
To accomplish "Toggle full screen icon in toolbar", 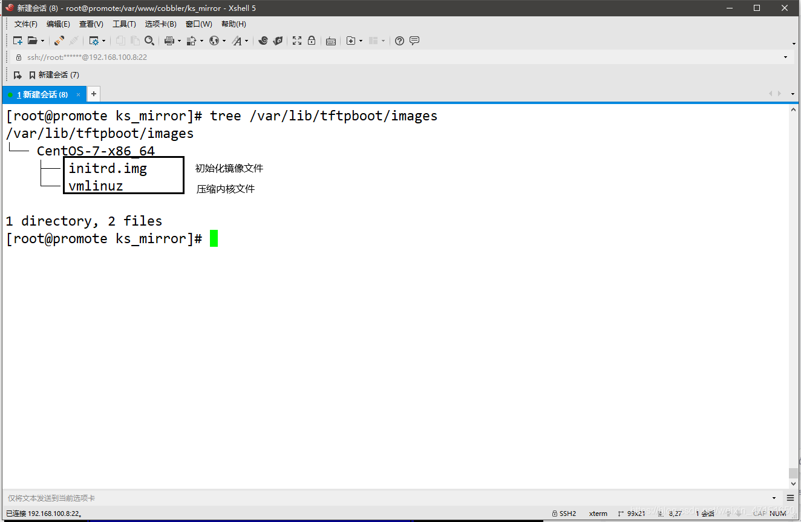I will tap(297, 41).
